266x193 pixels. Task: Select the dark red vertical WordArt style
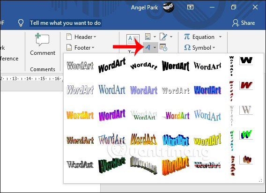coord(231,91)
